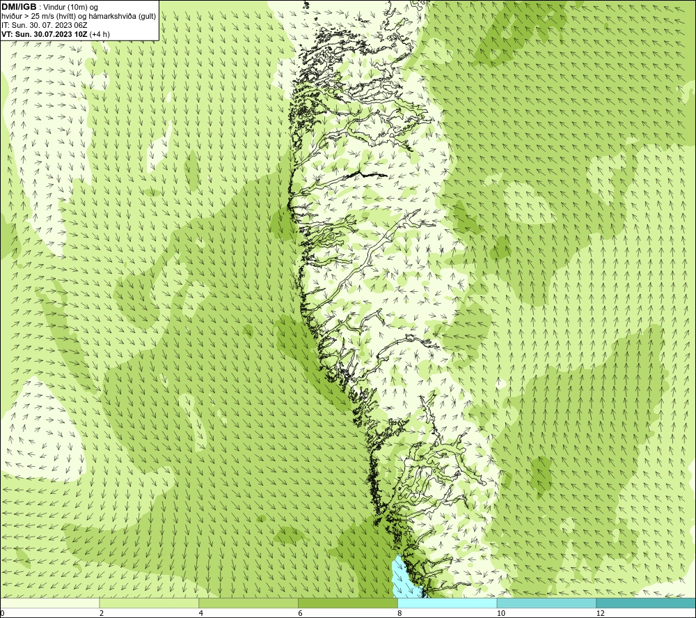Click the scale label 8
The width and height of the screenshot is (696, 618).
tap(400, 613)
